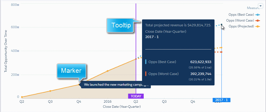This screenshot has width=266, height=112.
Task: Click the first Q2 data point at origin
Action: pyautogui.click(x=22, y=97)
